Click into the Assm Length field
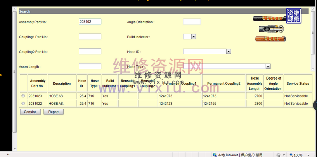The image size is (317, 157). point(90,67)
